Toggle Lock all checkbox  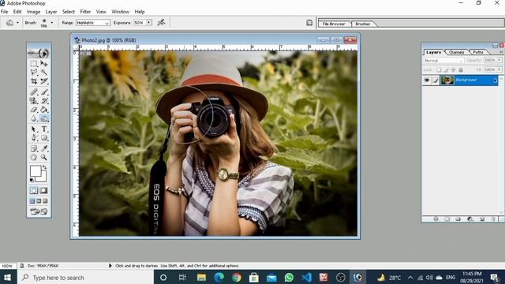pos(461,69)
